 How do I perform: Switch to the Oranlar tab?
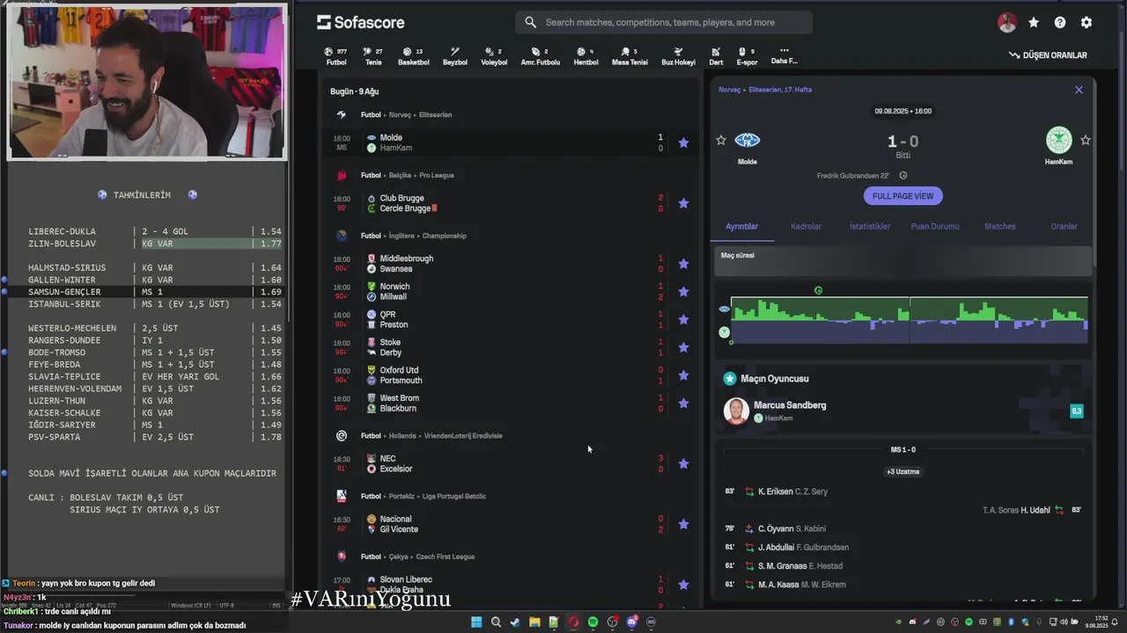[x=1064, y=226]
